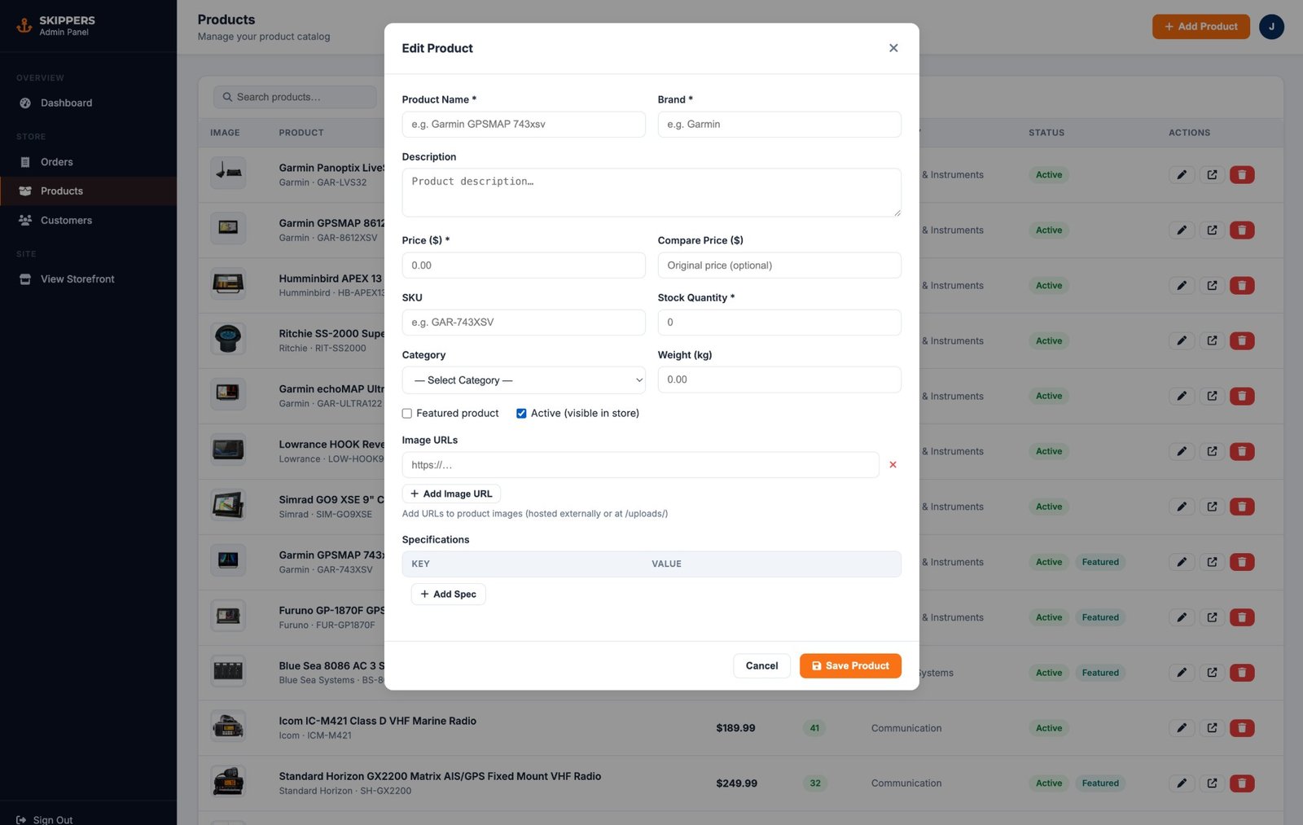Screen dimensions: 1303x825
Task: Cancel the product edit
Action: coord(761,666)
